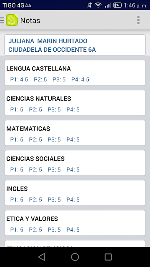Tap the green Notas app logo
The height and width of the screenshot is (267, 150).
tap(12, 20)
